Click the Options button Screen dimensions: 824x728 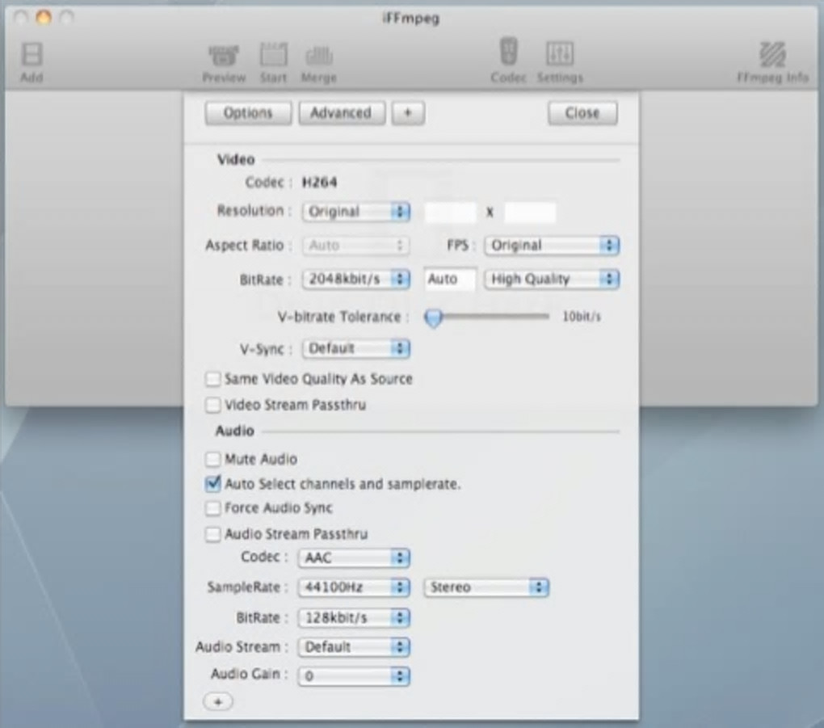pos(248,113)
